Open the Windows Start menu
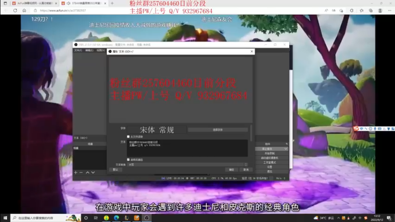Screen dimensions: 395x222 5,218
